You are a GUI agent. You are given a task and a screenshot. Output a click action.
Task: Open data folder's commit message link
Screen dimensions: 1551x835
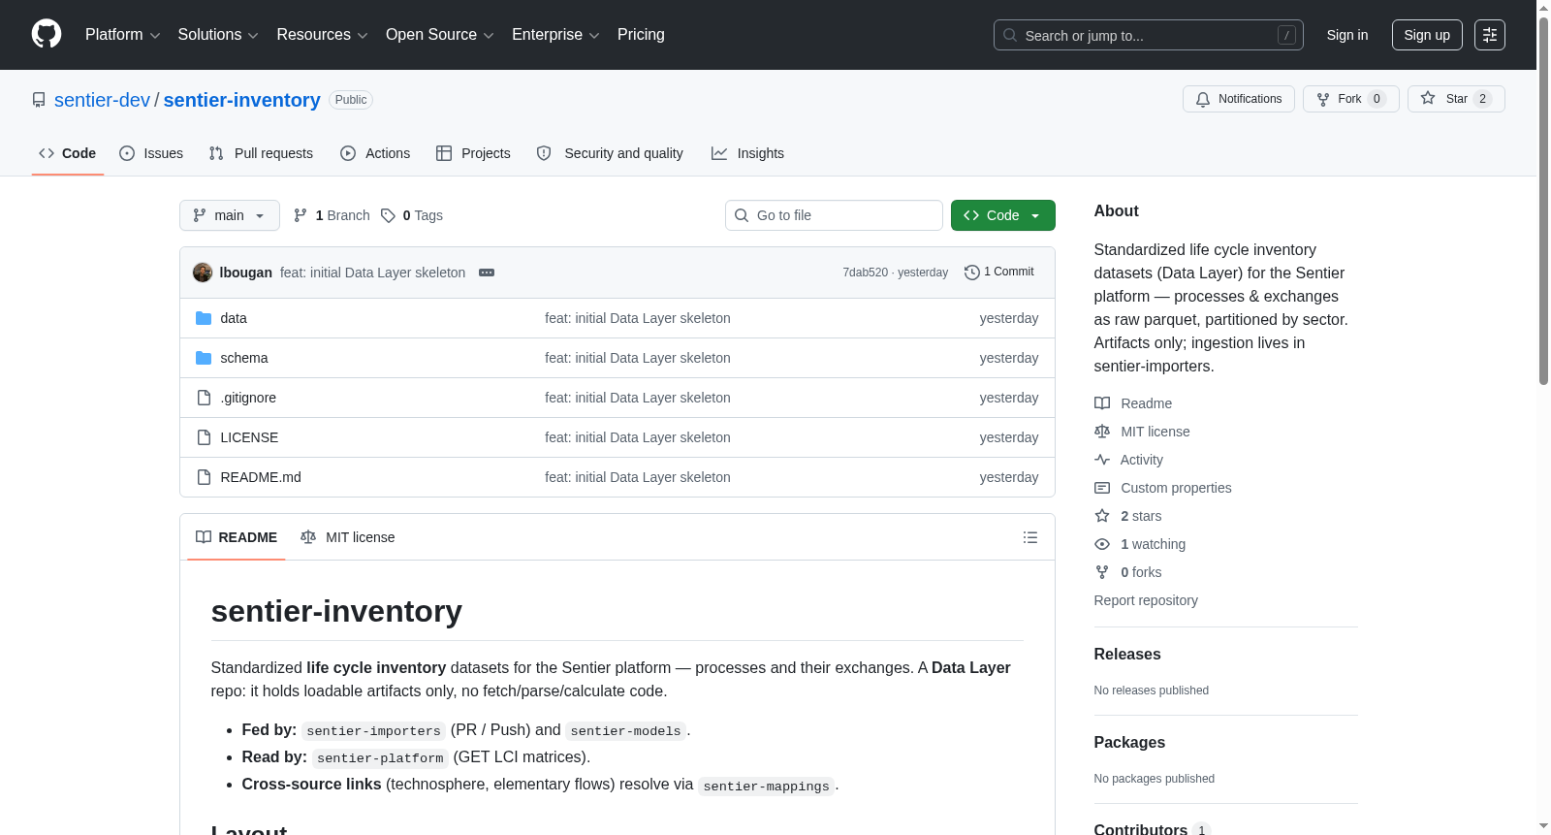pyautogui.click(x=638, y=318)
